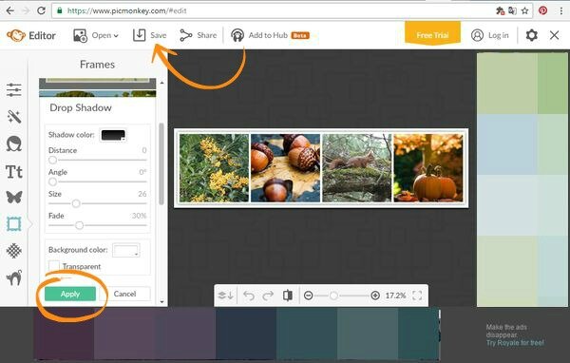Image resolution: width=570 pixels, height=363 pixels.
Task: Open the Themes cat icon
Action: pos(14,277)
